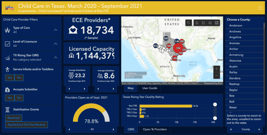This screenshot has height=135, width=267.
Task: Select Applied but Did Not Receive
Action: pyautogui.click(x=26, y=125)
